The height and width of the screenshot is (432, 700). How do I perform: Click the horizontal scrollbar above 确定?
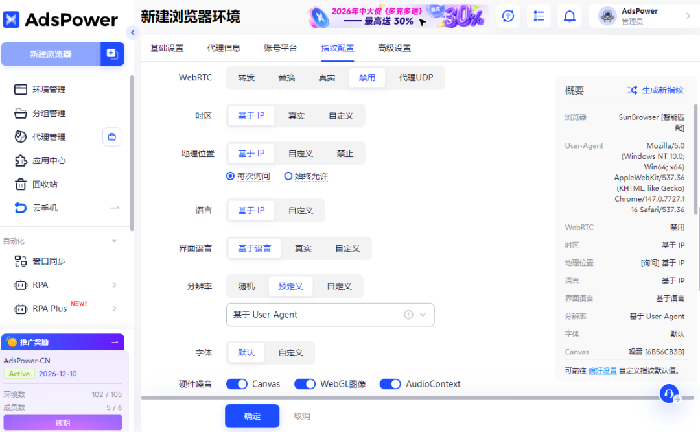(417, 397)
